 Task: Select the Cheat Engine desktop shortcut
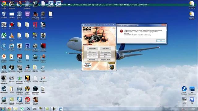pyautogui.click(x=4, y=90)
